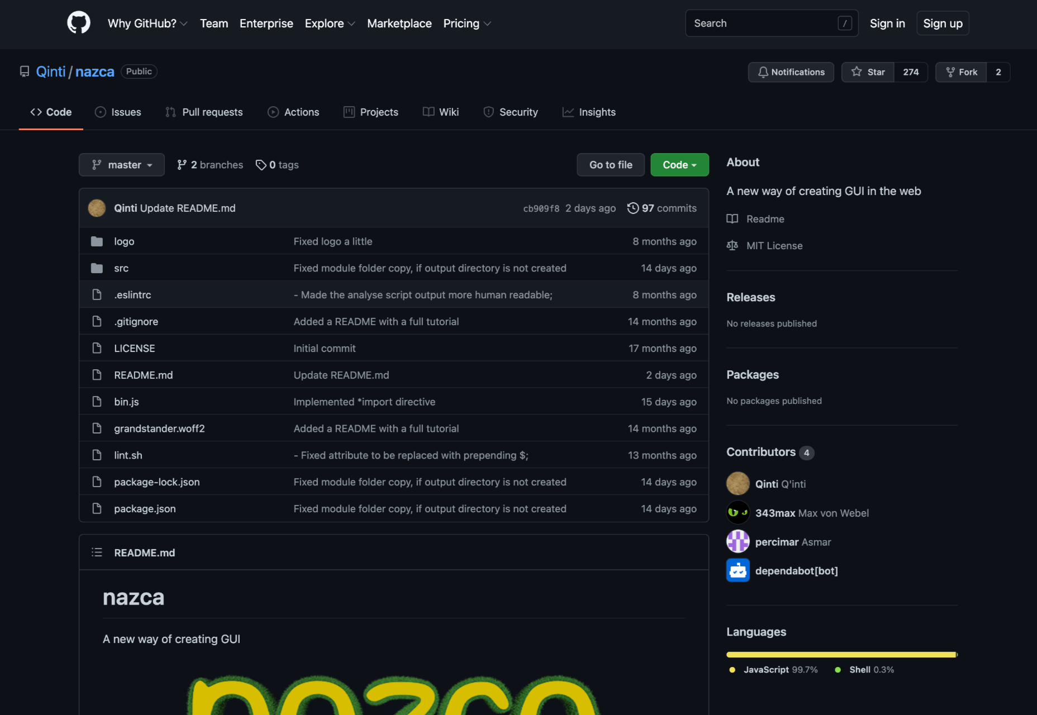Click the .eslintrc file icon
1037x715 pixels.
pyautogui.click(x=97, y=295)
